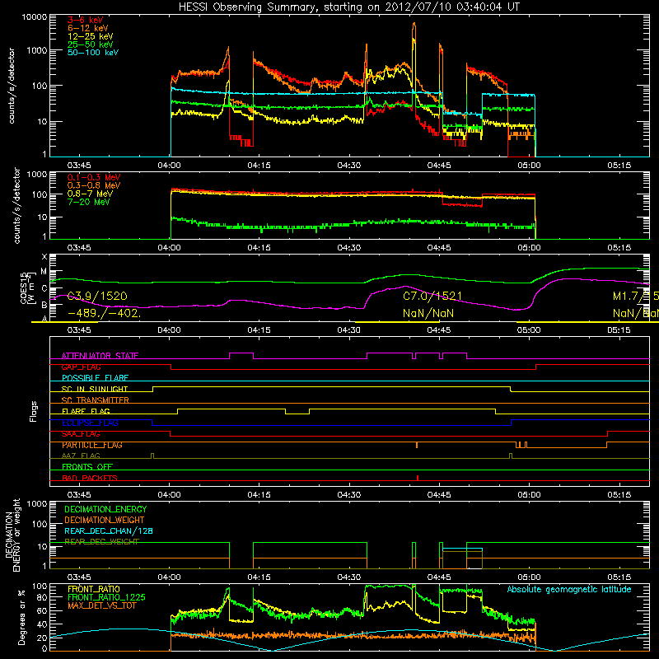Click the BAD_PACKETS spike near 04:41
659x659 pixels.
tap(418, 478)
